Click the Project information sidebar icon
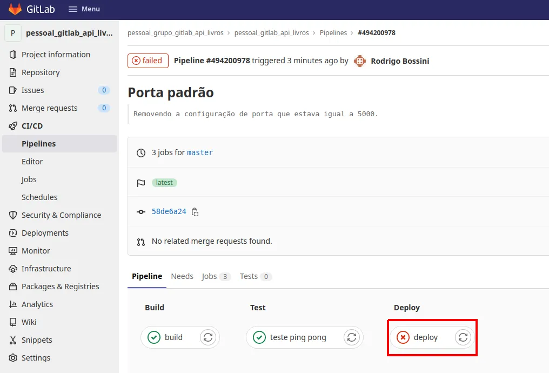This screenshot has height=373, width=549. coord(13,55)
